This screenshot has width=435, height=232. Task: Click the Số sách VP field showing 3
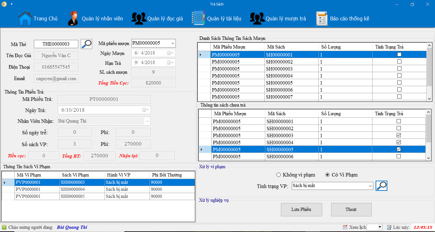pos(74,144)
